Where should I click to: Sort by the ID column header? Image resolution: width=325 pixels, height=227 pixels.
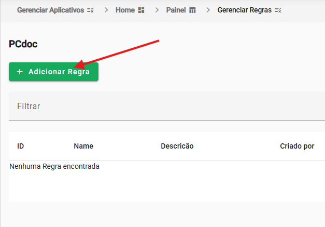click(x=21, y=146)
